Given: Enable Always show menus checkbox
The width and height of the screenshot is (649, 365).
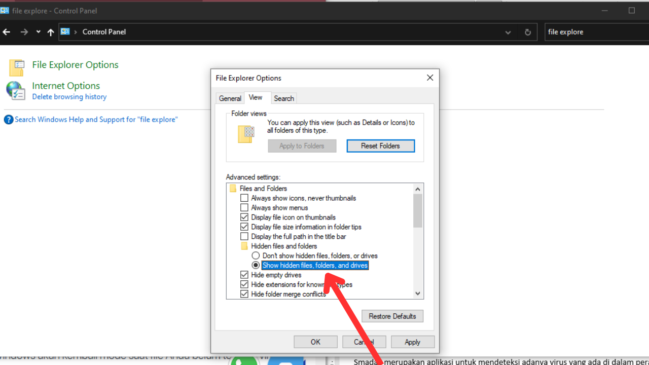Looking at the screenshot, I should [x=244, y=208].
